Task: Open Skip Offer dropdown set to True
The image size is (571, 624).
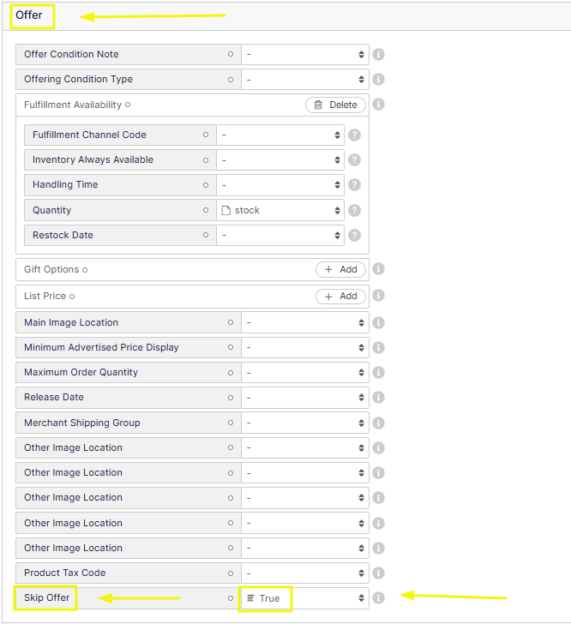Action: pyautogui.click(x=304, y=598)
